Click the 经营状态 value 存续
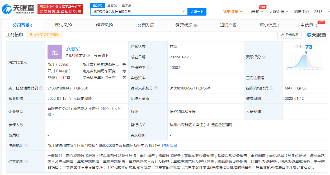330x175 pixels. pos(173,46)
